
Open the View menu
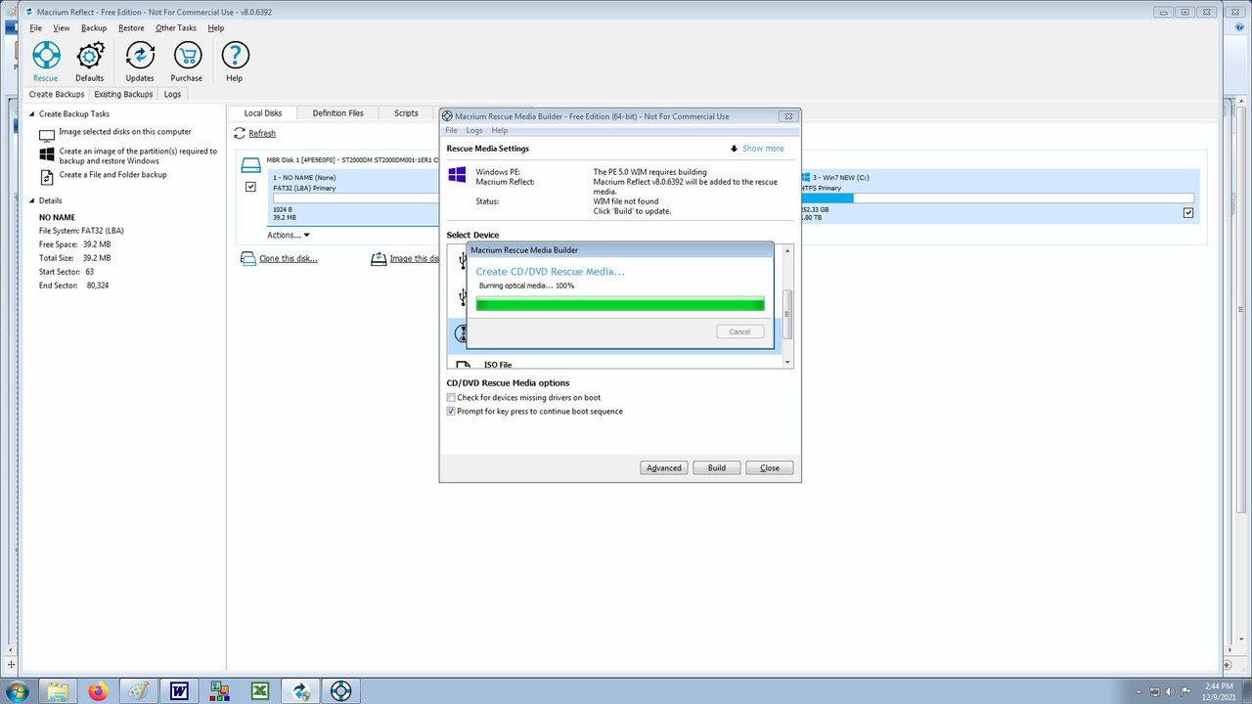pyautogui.click(x=62, y=28)
